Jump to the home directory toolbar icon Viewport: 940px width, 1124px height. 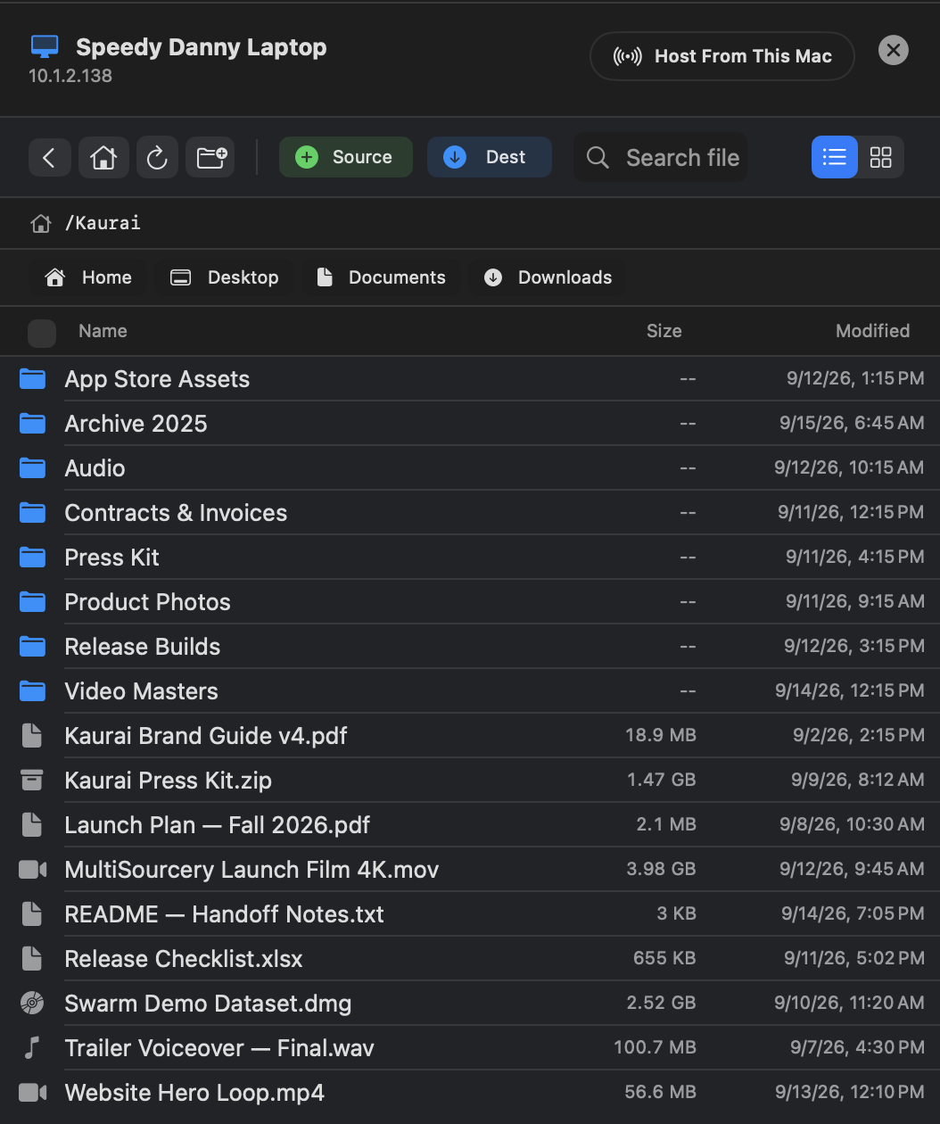click(103, 158)
